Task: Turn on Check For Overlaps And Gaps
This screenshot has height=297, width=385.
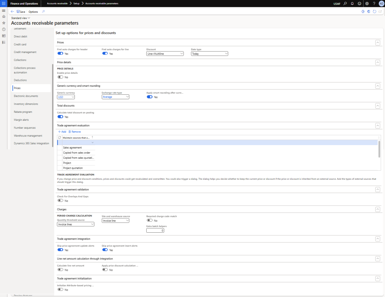Action: click(60, 201)
